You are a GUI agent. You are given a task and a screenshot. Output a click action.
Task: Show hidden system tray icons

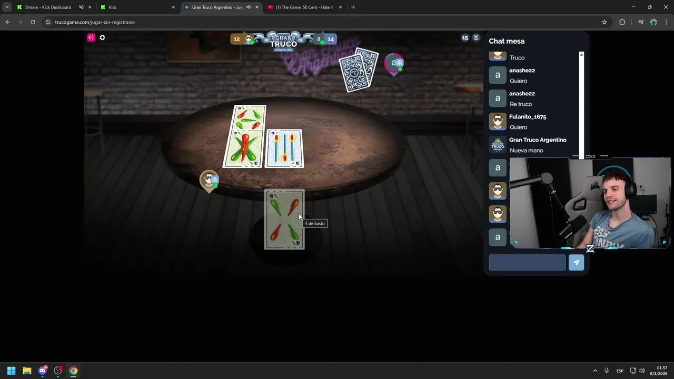pos(595,371)
